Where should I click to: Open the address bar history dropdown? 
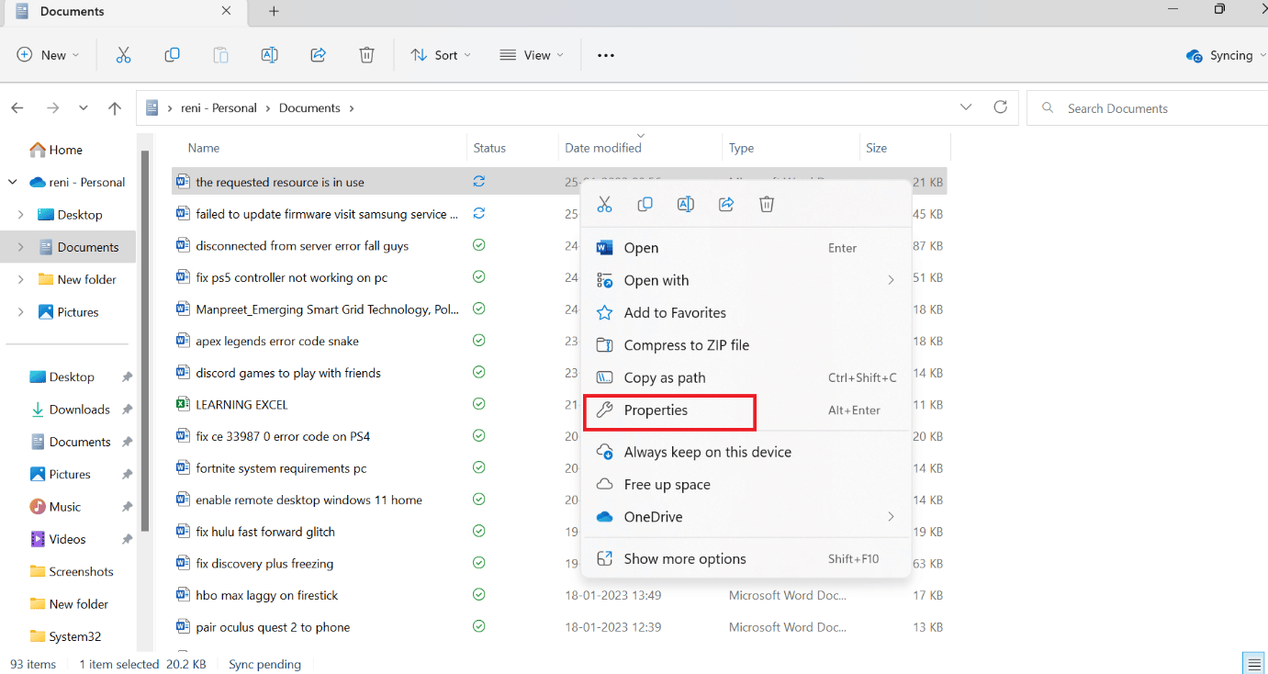(x=966, y=107)
